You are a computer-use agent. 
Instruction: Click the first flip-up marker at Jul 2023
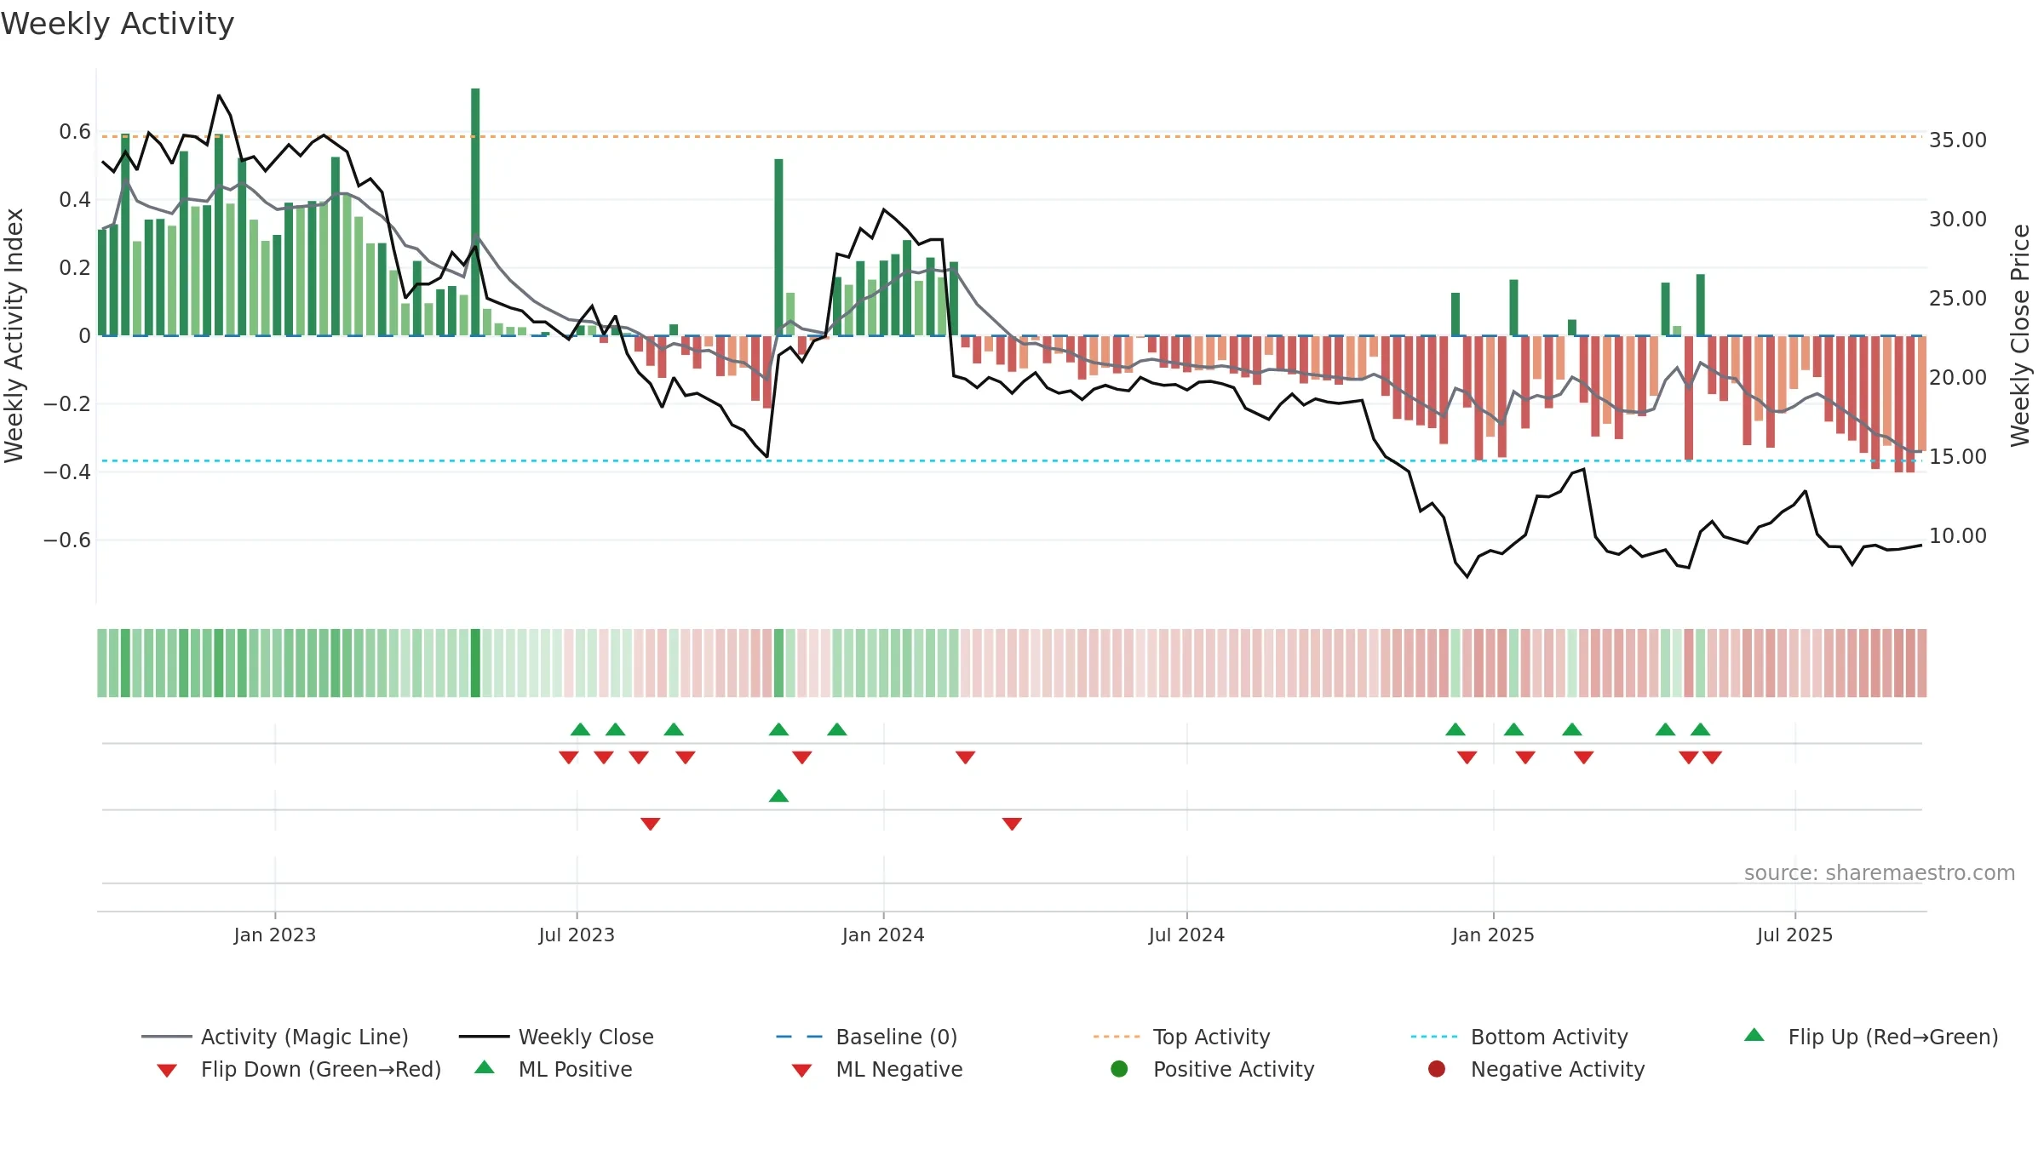[x=580, y=729]
